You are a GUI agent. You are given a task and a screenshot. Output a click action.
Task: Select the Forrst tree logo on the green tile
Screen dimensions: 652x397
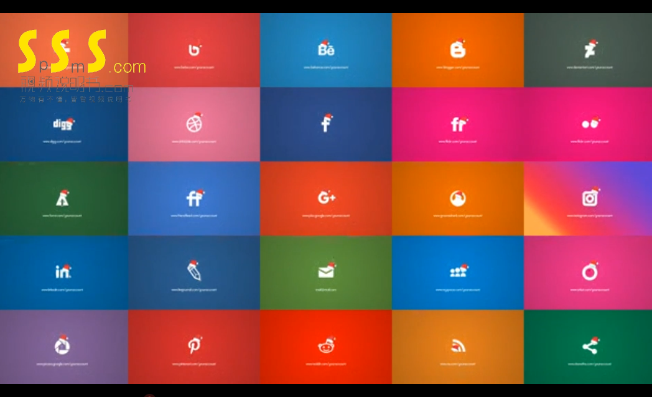[x=63, y=198]
